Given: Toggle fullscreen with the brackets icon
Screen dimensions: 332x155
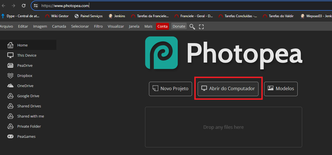Looking at the screenshot, I should point(201,26).
